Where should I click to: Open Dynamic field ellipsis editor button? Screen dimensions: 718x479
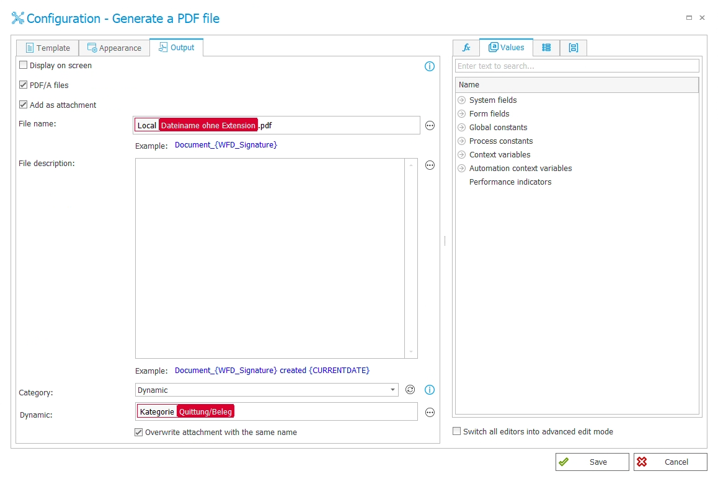[430, 413]
